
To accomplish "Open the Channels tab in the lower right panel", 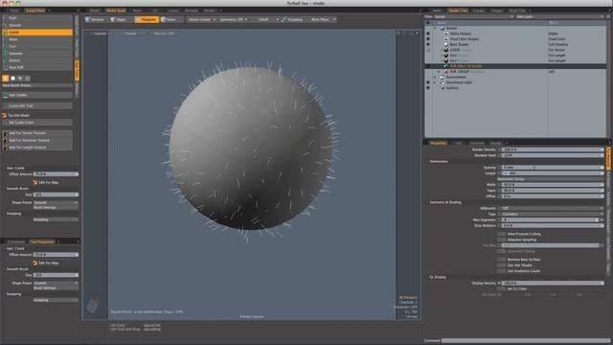I will (477, 143).
